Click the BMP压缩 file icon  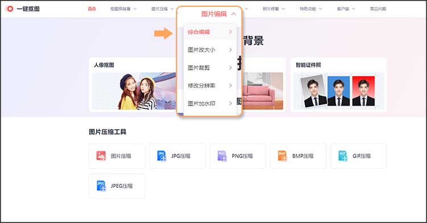tap(282, 155)
